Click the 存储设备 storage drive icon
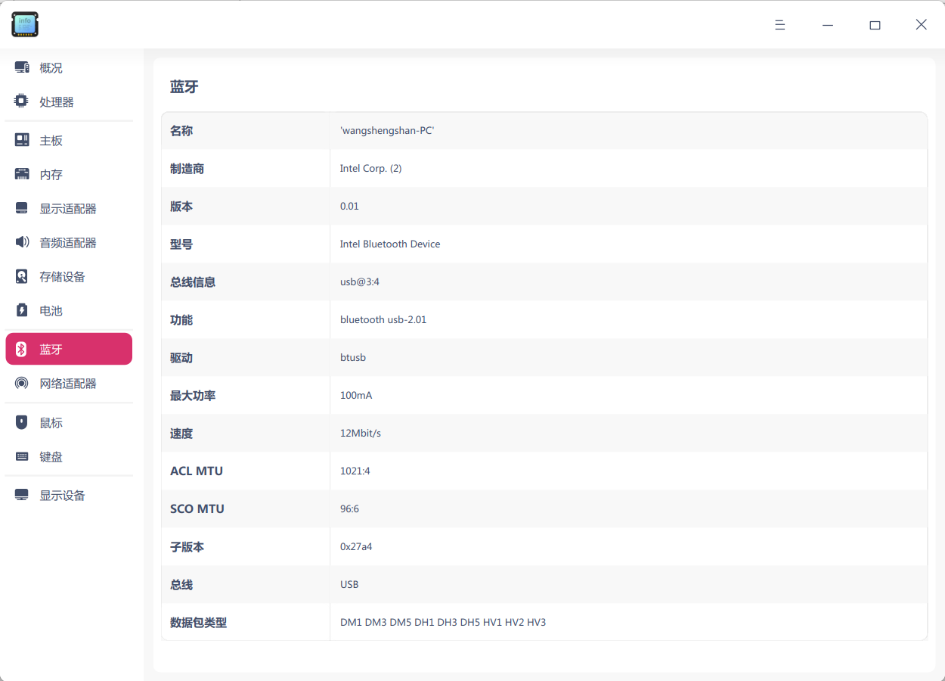 20,275
